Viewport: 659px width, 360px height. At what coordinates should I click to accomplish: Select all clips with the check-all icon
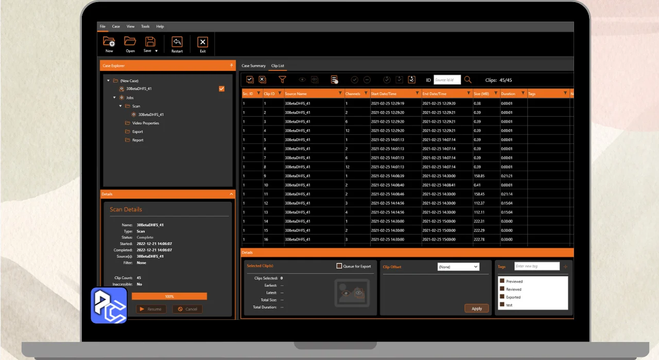(x=250, y=80)
